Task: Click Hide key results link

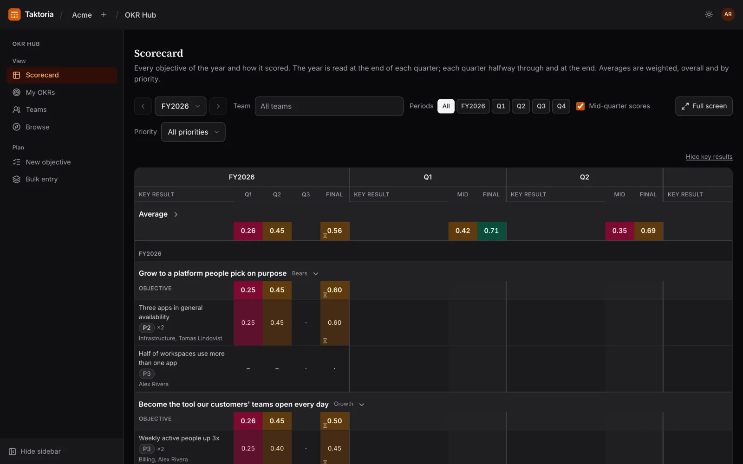Action: [709, 157]
